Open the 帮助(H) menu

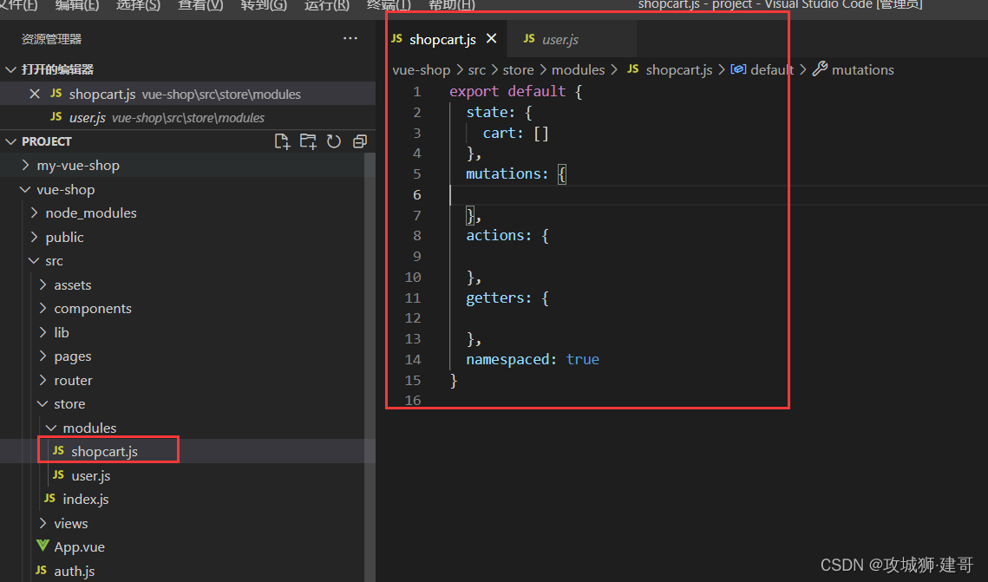click(452, 6)
